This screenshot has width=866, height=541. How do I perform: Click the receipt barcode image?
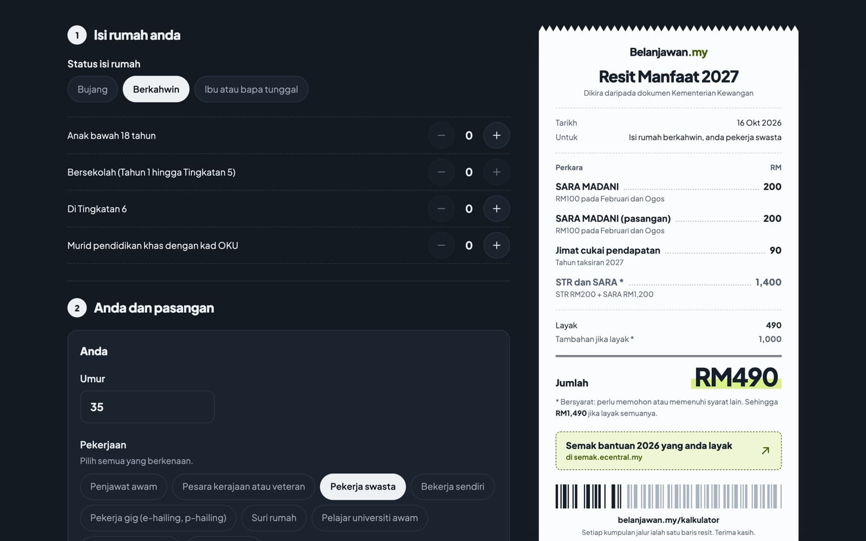668,496
